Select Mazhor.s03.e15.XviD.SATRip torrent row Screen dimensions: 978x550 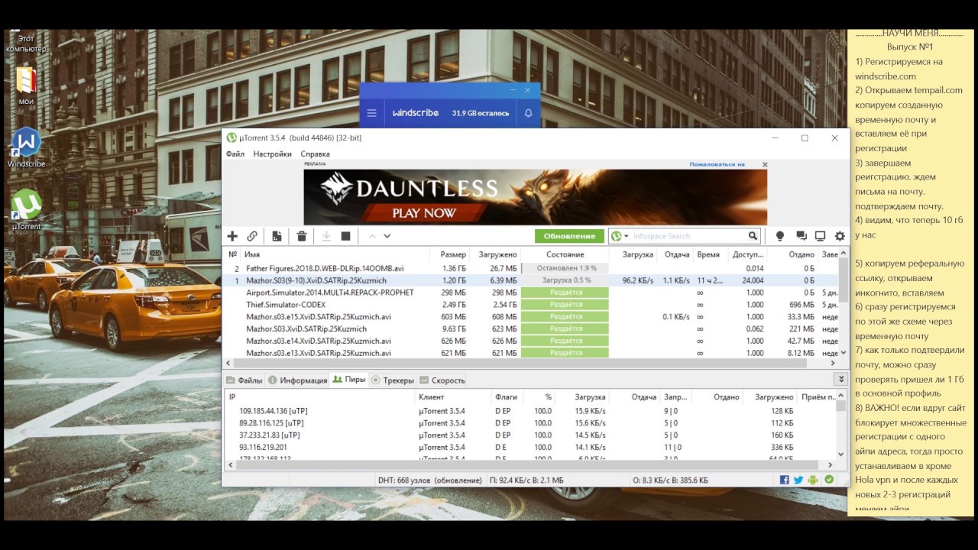tap(532, 317)
